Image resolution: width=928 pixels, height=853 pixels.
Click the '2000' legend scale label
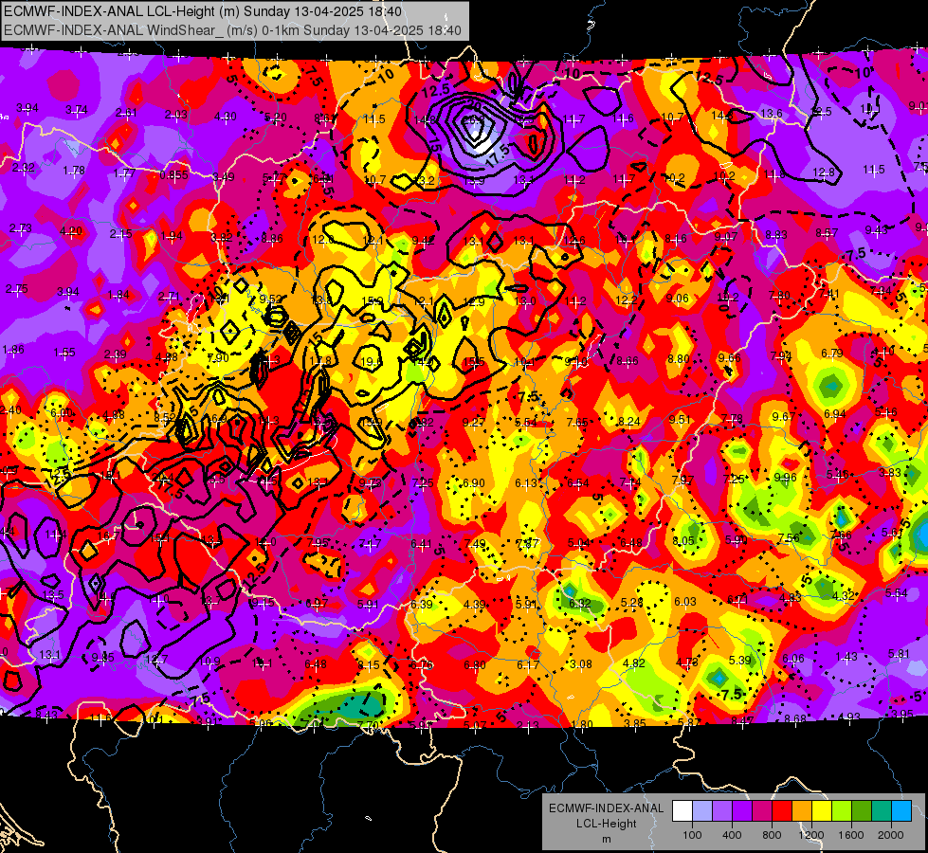[x=890, y=835]
